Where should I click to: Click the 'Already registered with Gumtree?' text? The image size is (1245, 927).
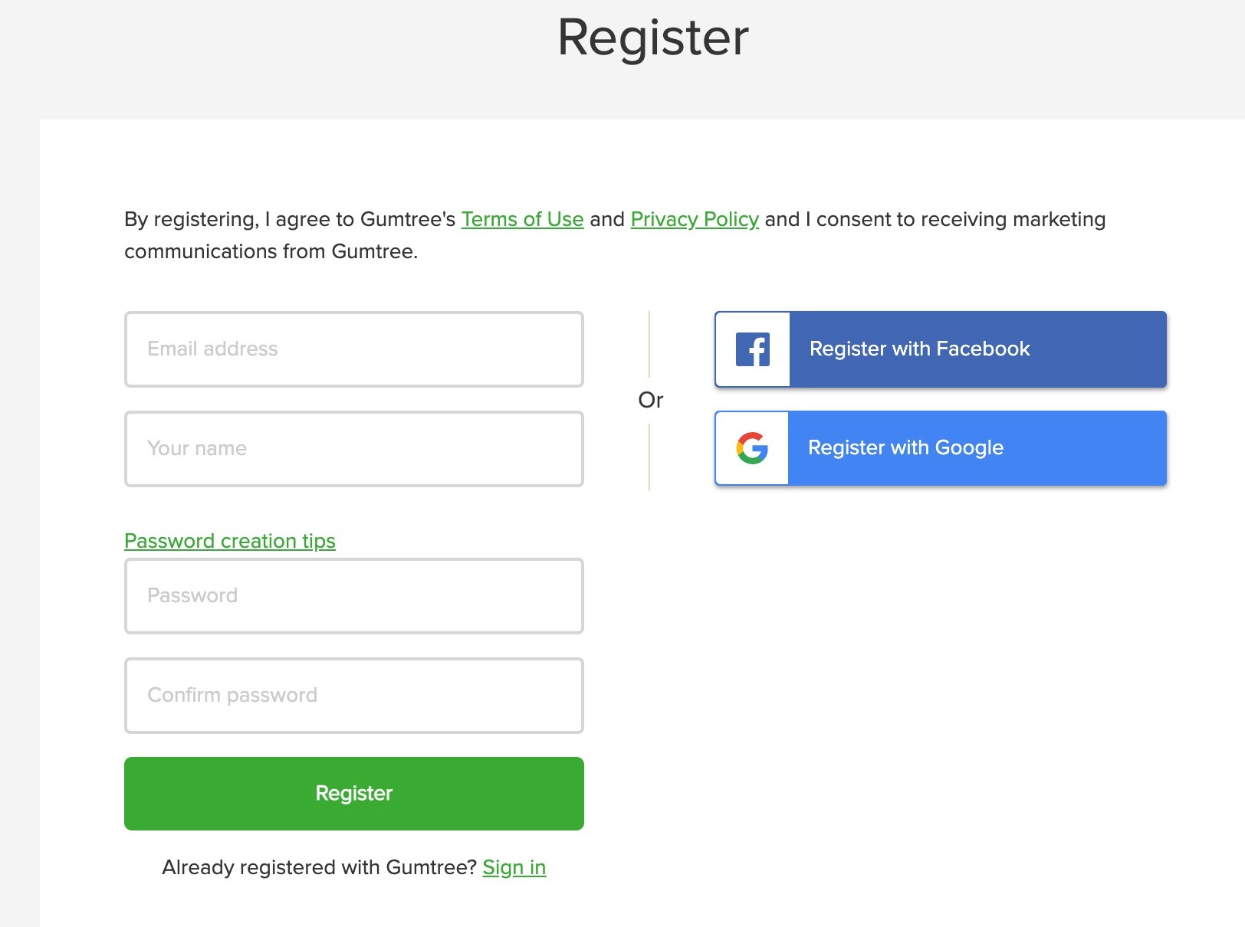(x=319, y=867)
